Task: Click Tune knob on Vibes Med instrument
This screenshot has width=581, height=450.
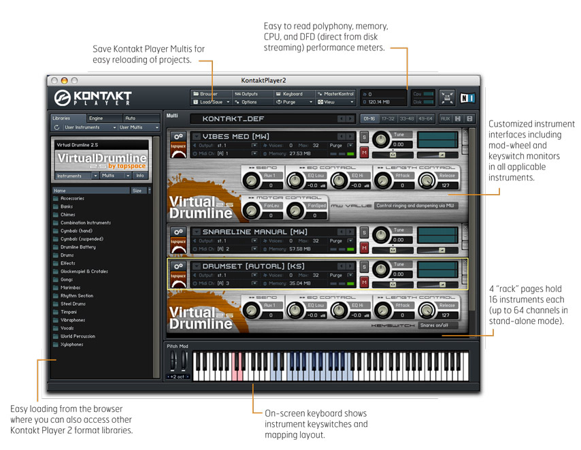Action: (x=381, y=140)
